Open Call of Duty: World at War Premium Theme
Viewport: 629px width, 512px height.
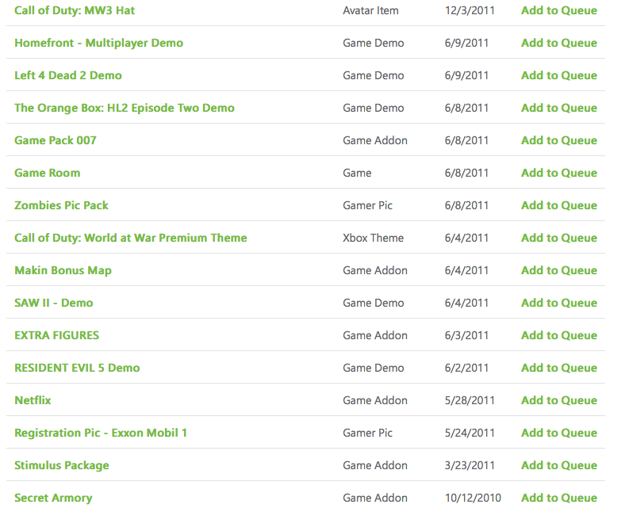point(131,238)
